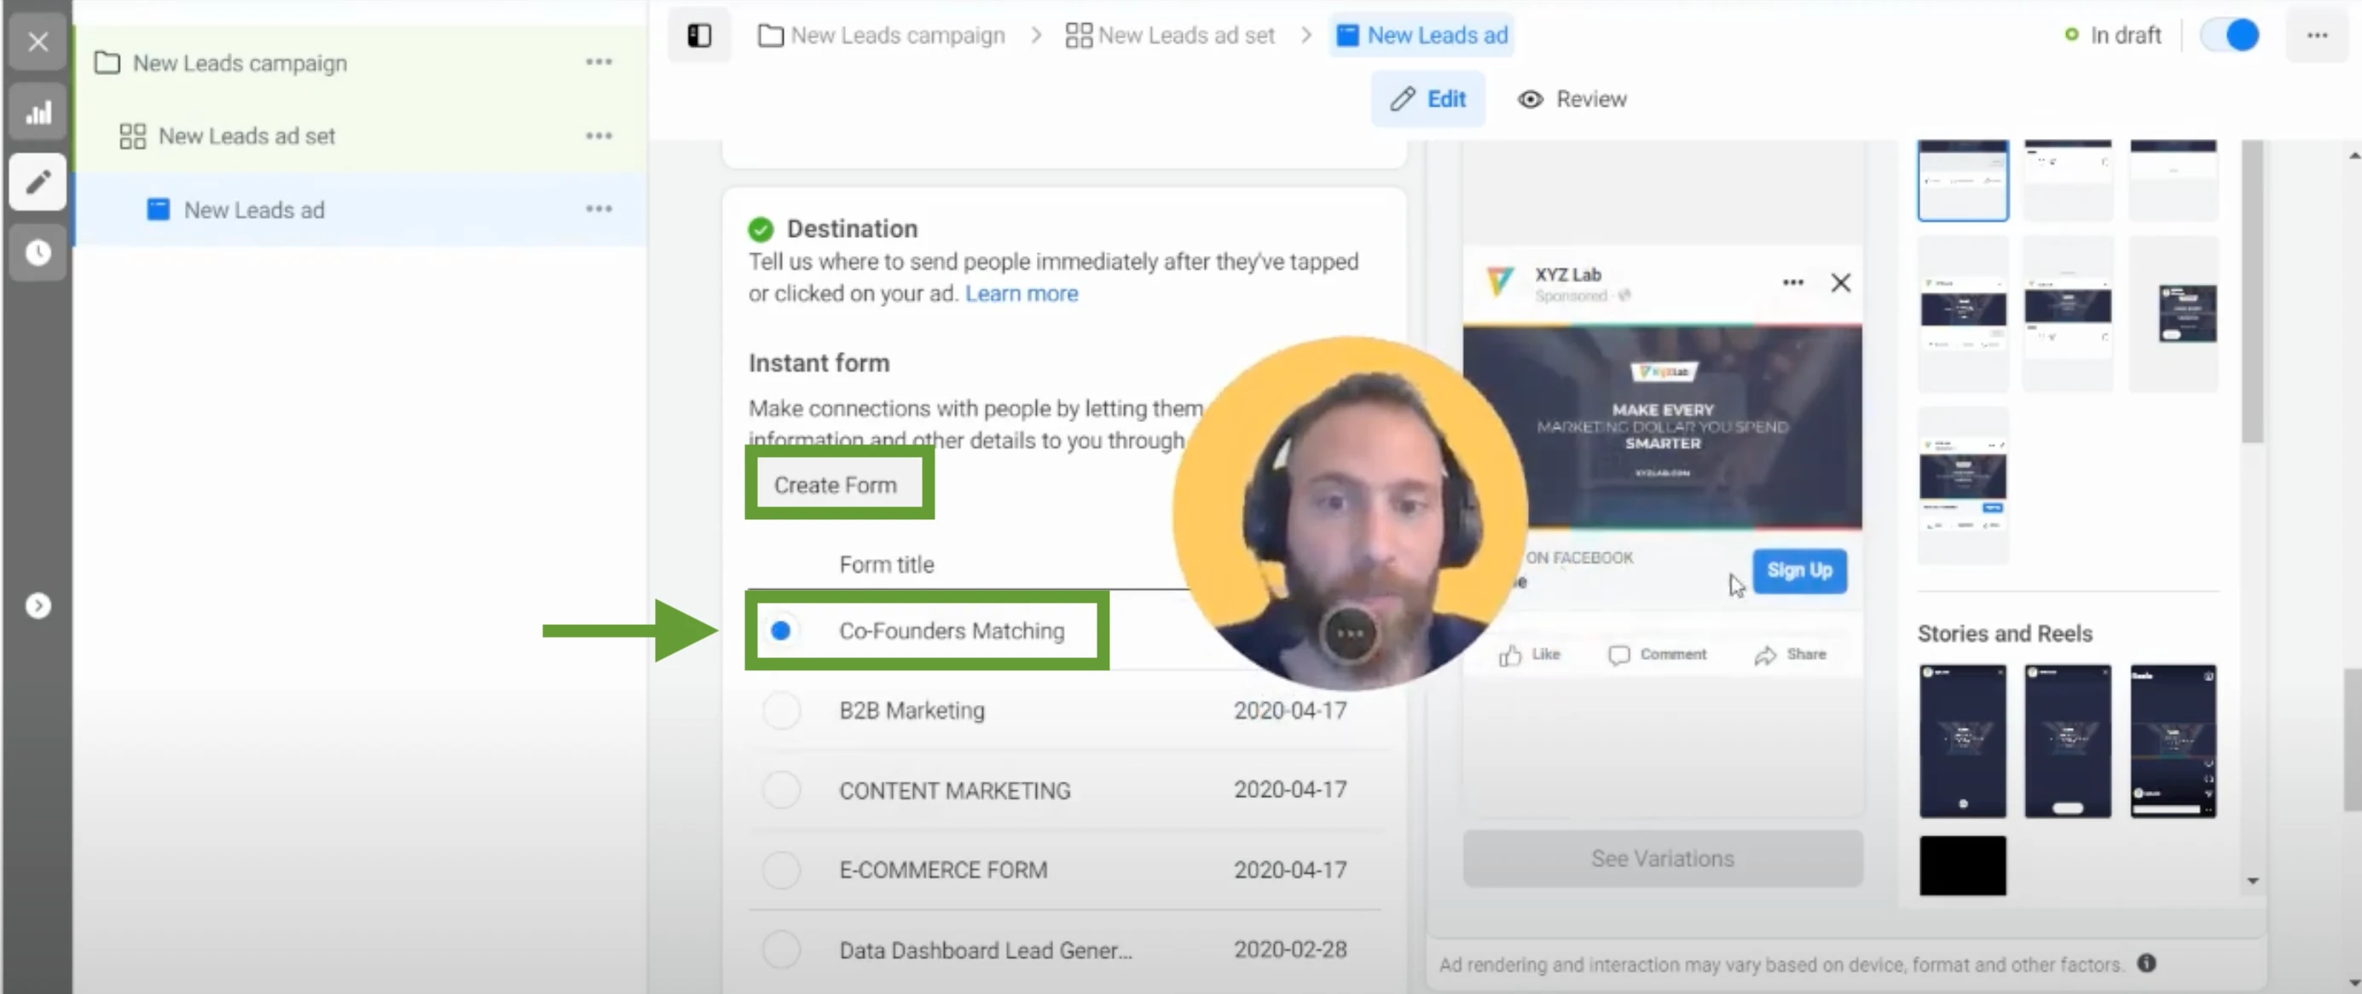2362x994 pixels.
Task: Select the pencil Edit icon in left sidebar
Action: [x=38, y=182]
